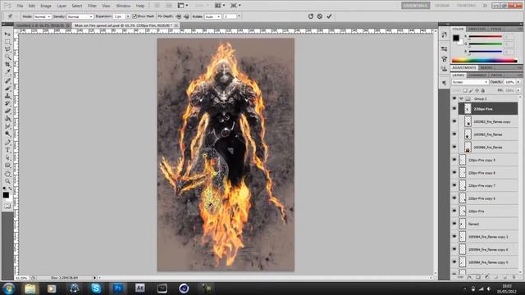Select the Eraser tool
Viewport: 525px width, 295px height.
(7, 111)
